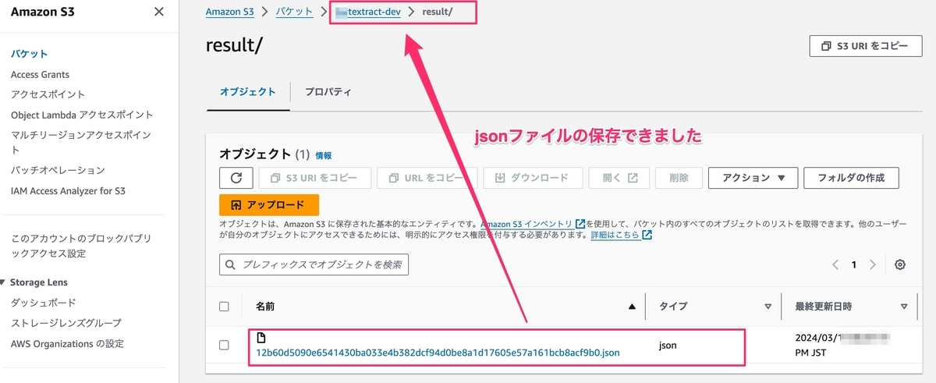This screenshot has height=383, width=936.
Task: Sort by 最終更新日時 column arrow
Action: click(x=904, y=307)
